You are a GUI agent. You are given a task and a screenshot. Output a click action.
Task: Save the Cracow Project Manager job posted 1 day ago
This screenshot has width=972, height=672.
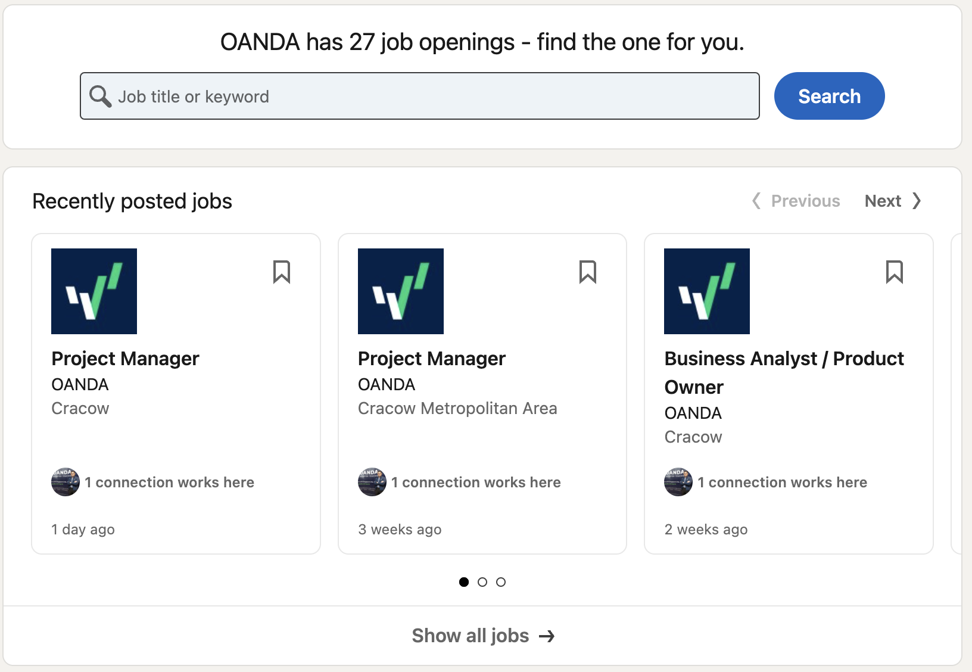tap(282, 272)
